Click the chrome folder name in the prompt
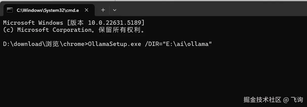Screen dimensions: 307x107 (x=74, y=44)
